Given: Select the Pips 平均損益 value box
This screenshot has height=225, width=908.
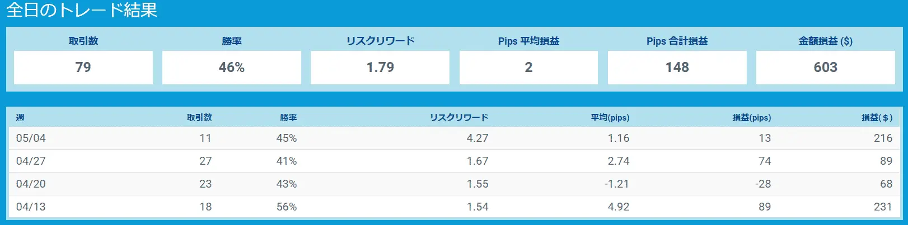Looking at the screenshot, I should (x=528, y=68).
